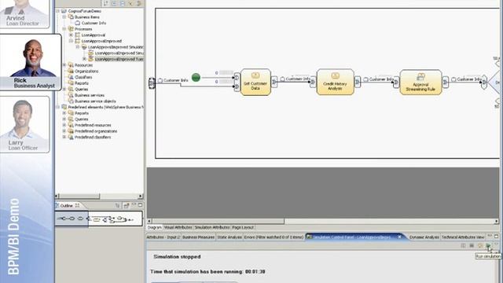This screenshot has height=283, width=503.
Task: Select the Outline tab
Action: (68, 205)
